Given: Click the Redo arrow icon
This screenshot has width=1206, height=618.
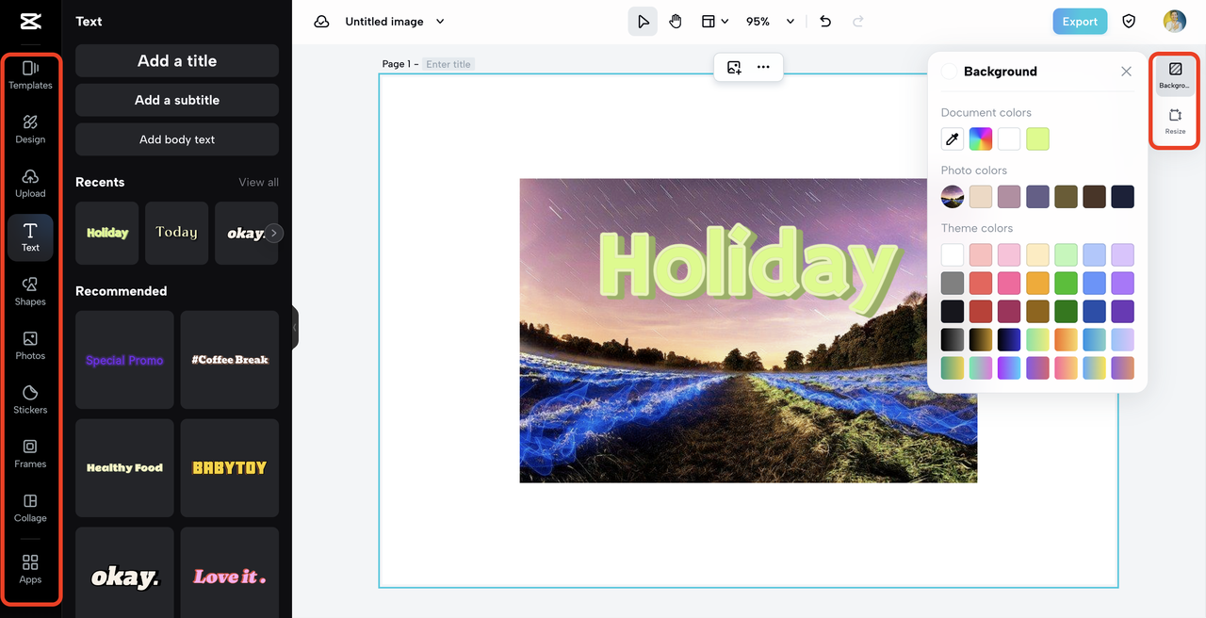Looking at the screenshot, I should pyautogui.click(x=857, y=22).
